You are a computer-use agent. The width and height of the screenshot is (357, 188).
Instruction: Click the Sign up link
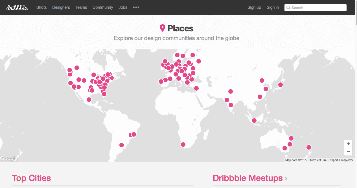pyautogui.click(x=254, y=7)
